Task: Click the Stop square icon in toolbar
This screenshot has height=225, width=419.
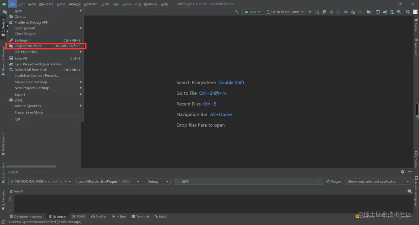Action: 360,12
